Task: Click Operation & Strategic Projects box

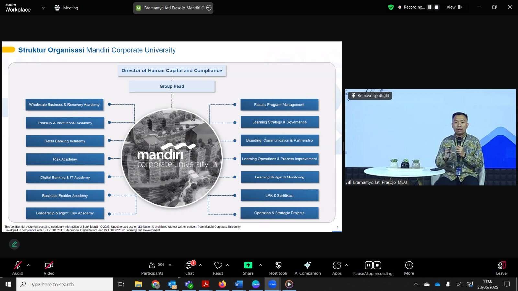Action: pyautogui.click(x=279, y=213)
